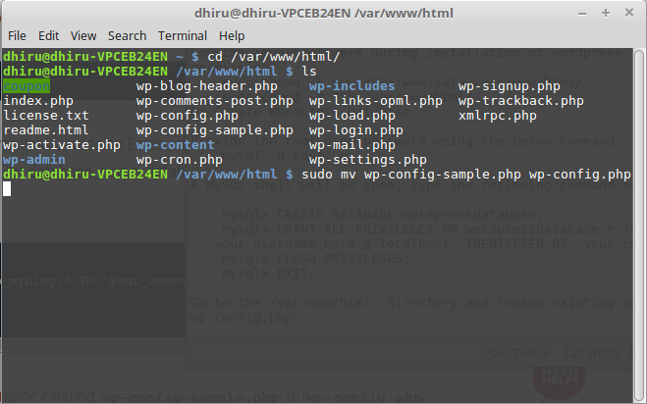
Task: Click the terminal vertical scrollbar
Action: click(x=639, y=225)
